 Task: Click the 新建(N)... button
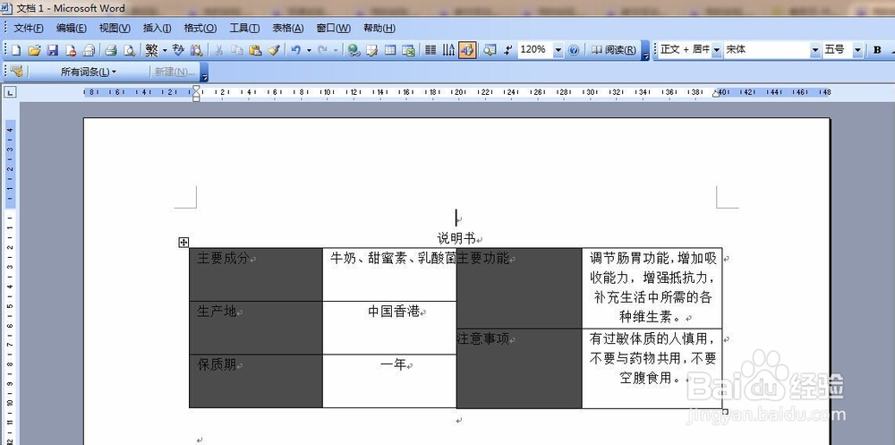pos(175,72)
